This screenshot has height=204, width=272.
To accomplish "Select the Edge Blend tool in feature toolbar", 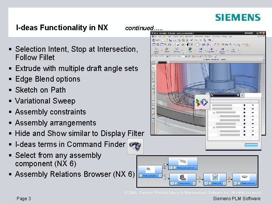I will [x=211, y=50].
